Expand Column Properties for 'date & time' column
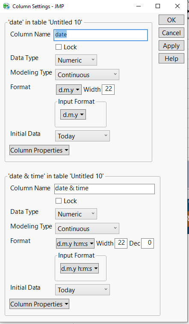 click(x=39, y=304)
